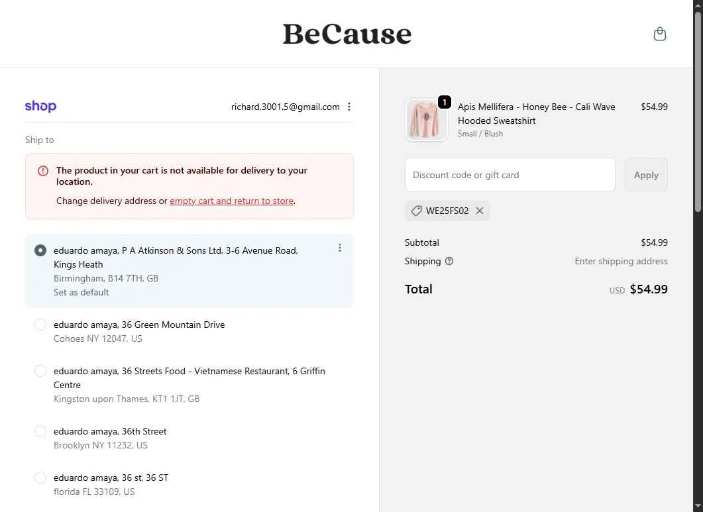The height and width of the screenshot is (512, 703).
Task: Click the BeCause store logo
Action: [347, 34]
